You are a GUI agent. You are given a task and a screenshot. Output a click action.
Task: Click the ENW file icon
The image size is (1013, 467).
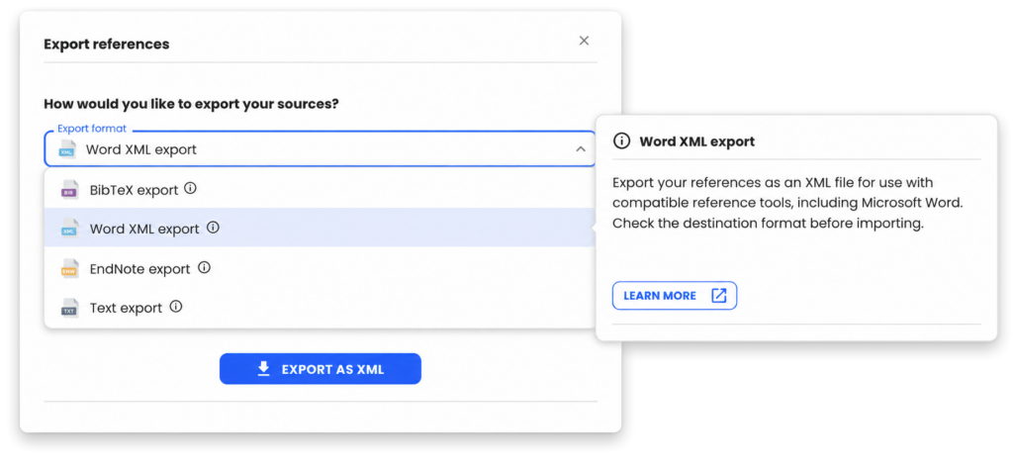69,269
